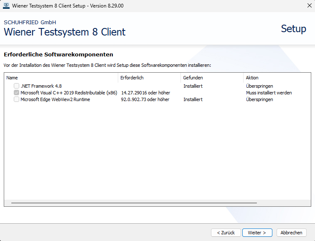Select the Microsoft Visual C++ 2019 Redistributable row label
Screen dimensions: 315x241
tap(69, 93)
